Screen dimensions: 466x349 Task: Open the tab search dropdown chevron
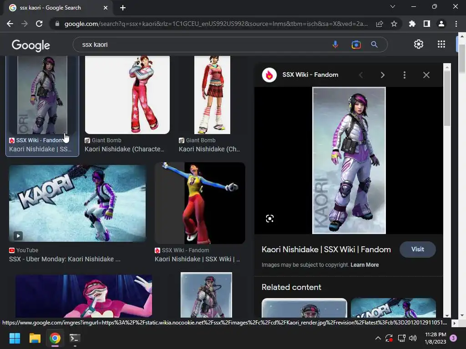[393, 6]
